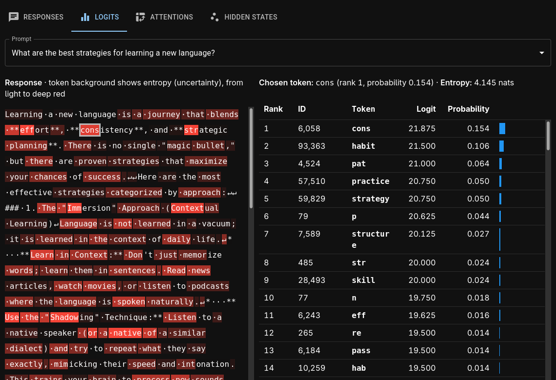Click the 'hab' token in rank 14 row
The height and width of the screenshot is (380, 556).
point(359,368)
